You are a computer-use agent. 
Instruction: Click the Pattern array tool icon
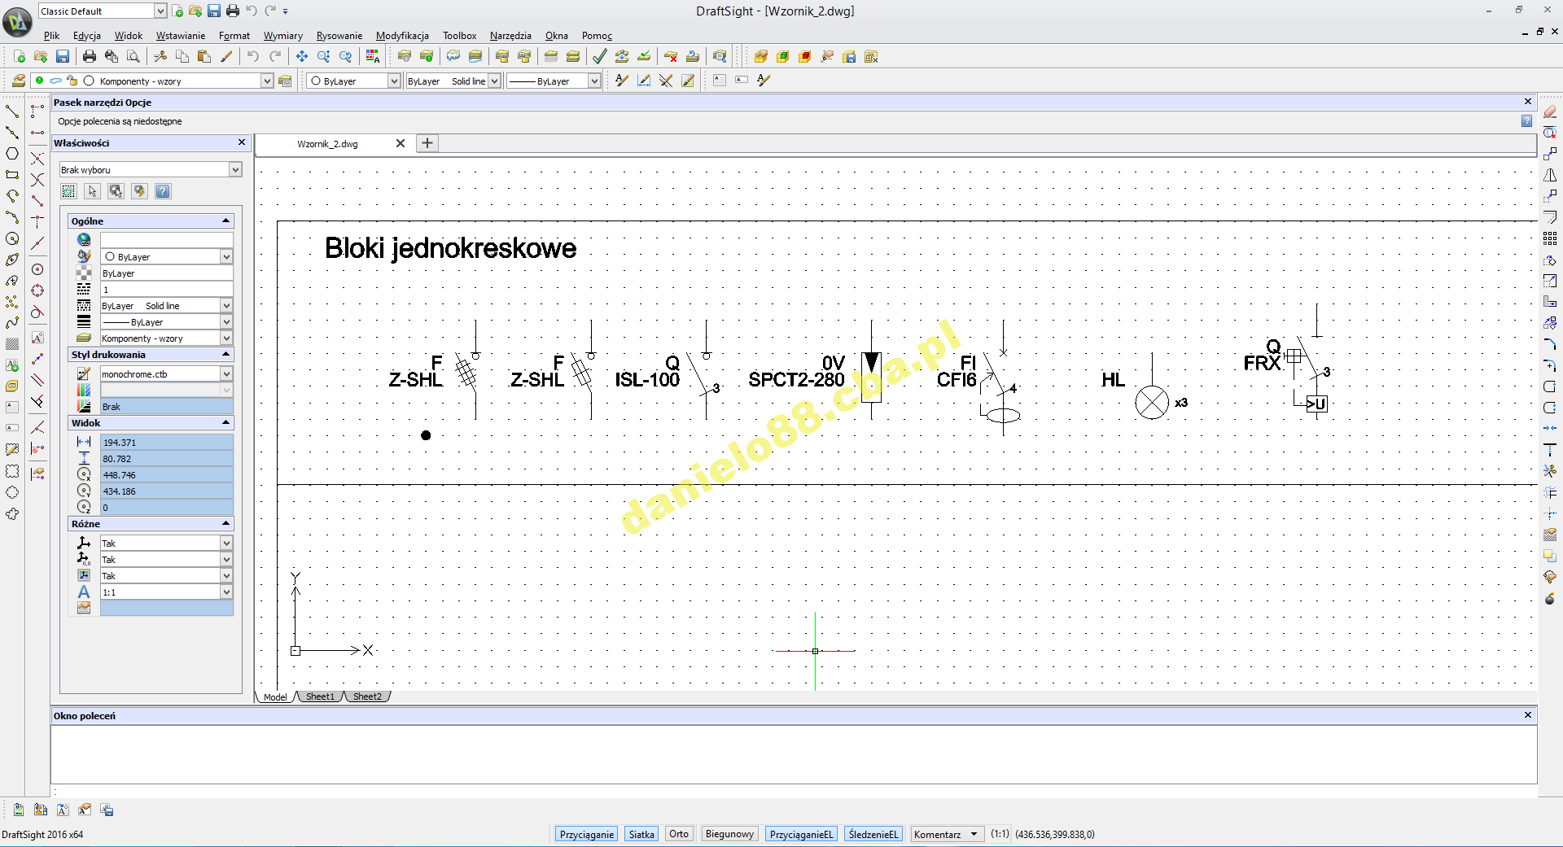tap(1550, 238)
